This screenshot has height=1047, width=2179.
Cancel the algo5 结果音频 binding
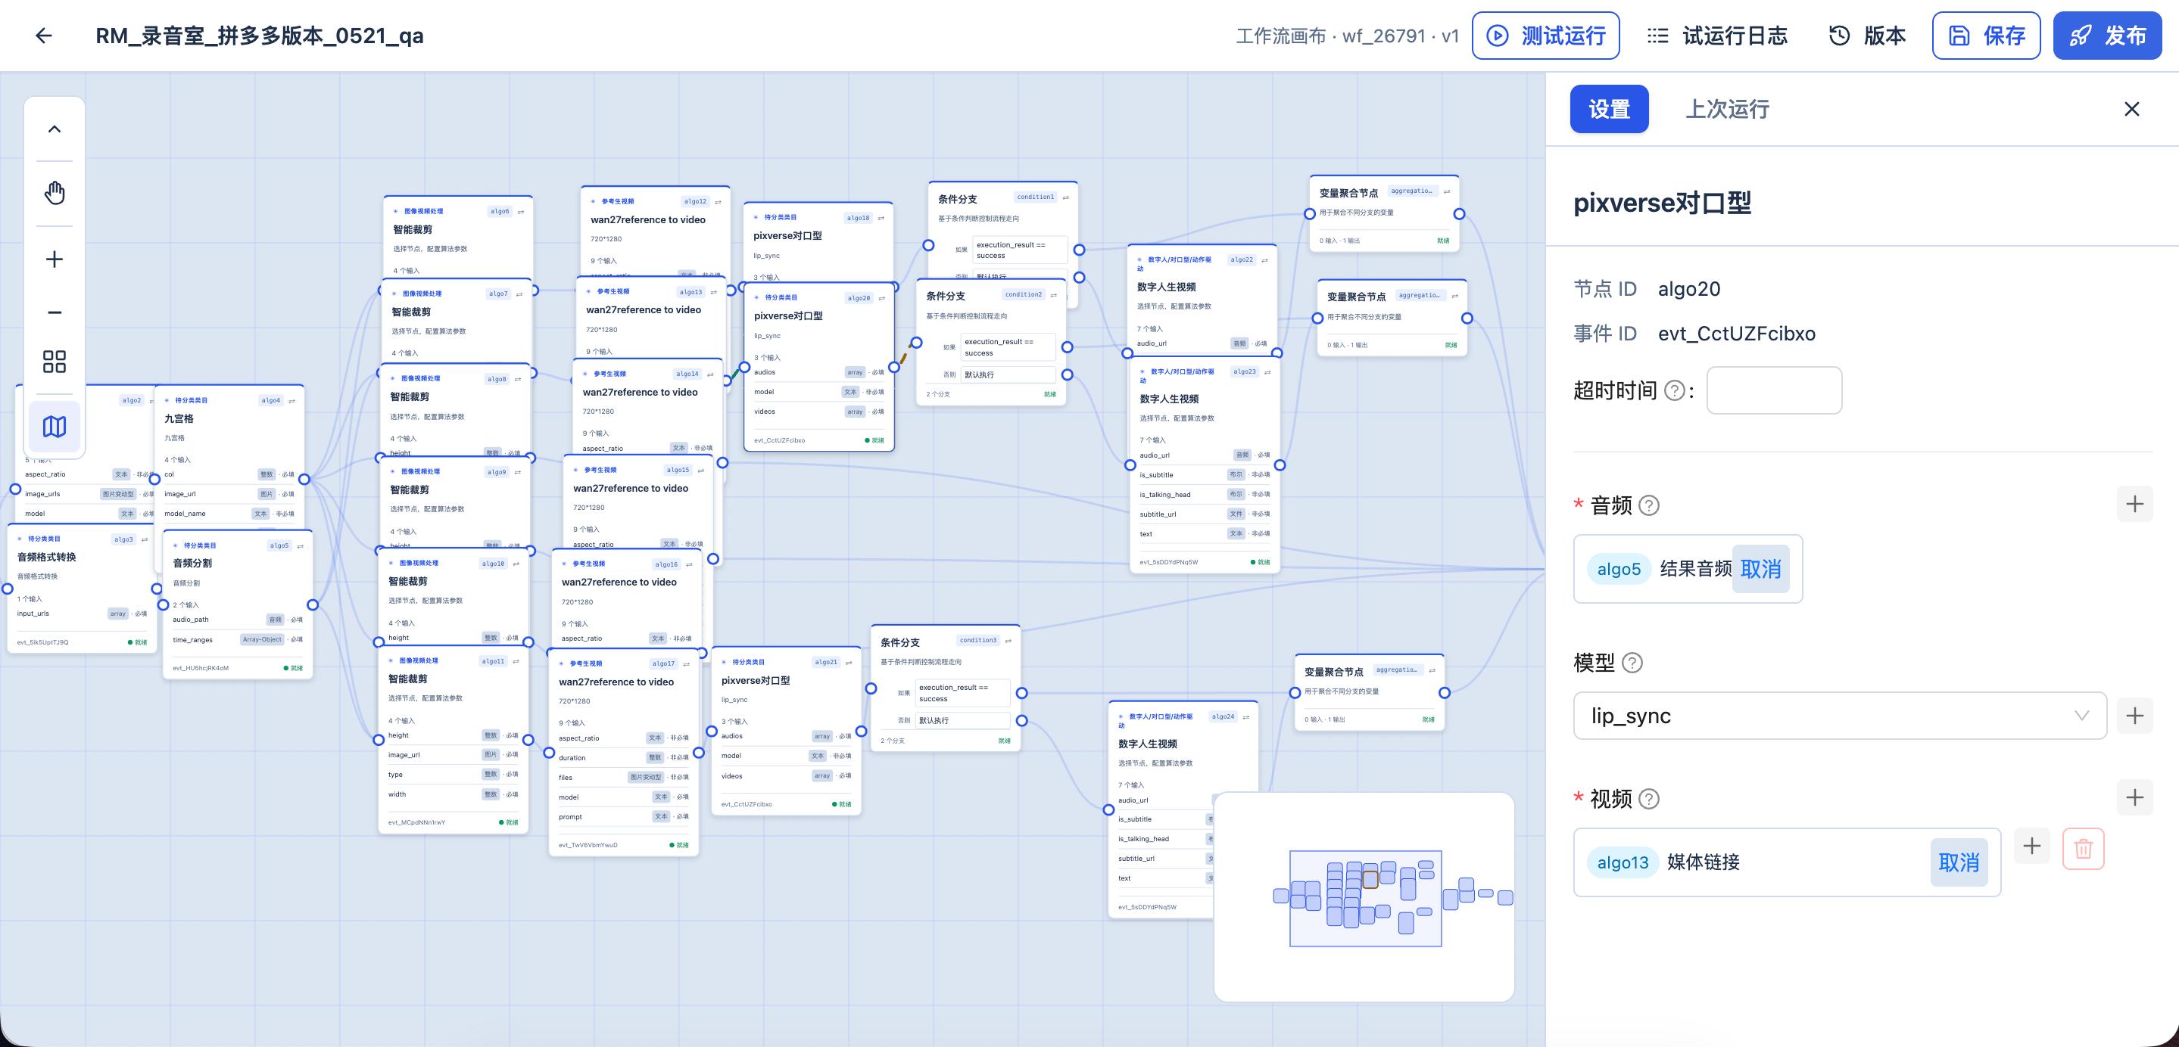tap(1760, 569)
